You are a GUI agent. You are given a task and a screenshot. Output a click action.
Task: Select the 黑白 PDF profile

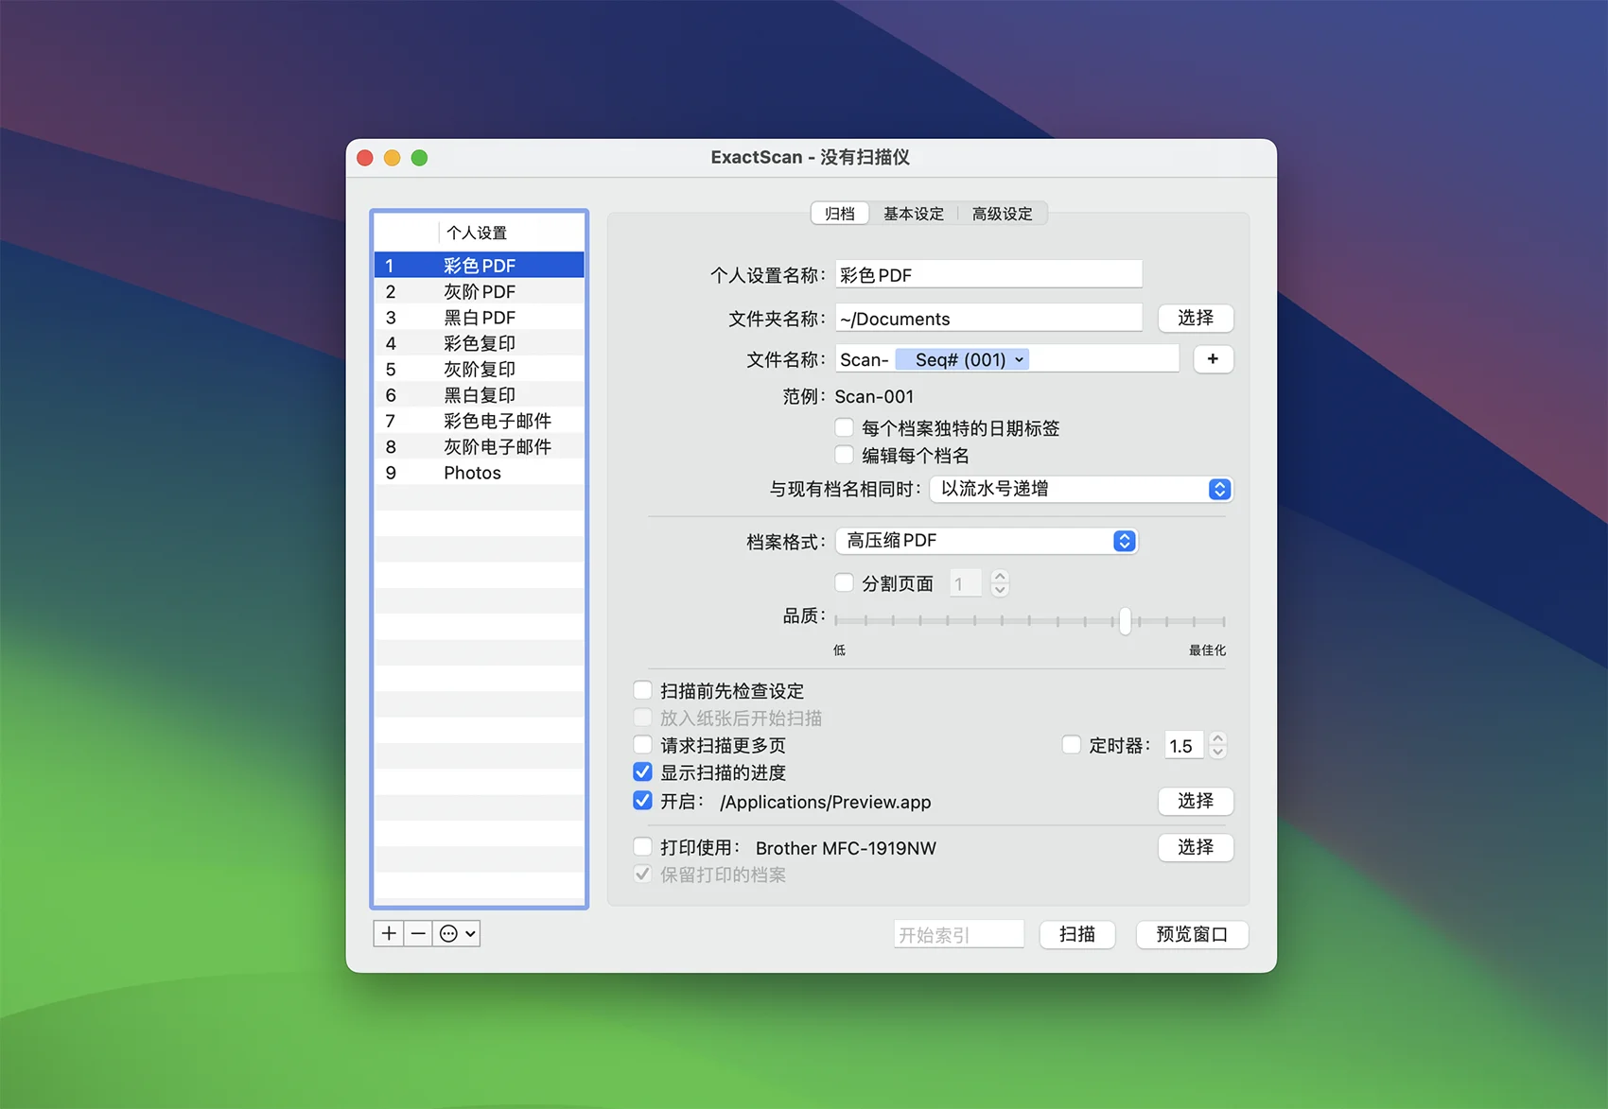point(480,317)
